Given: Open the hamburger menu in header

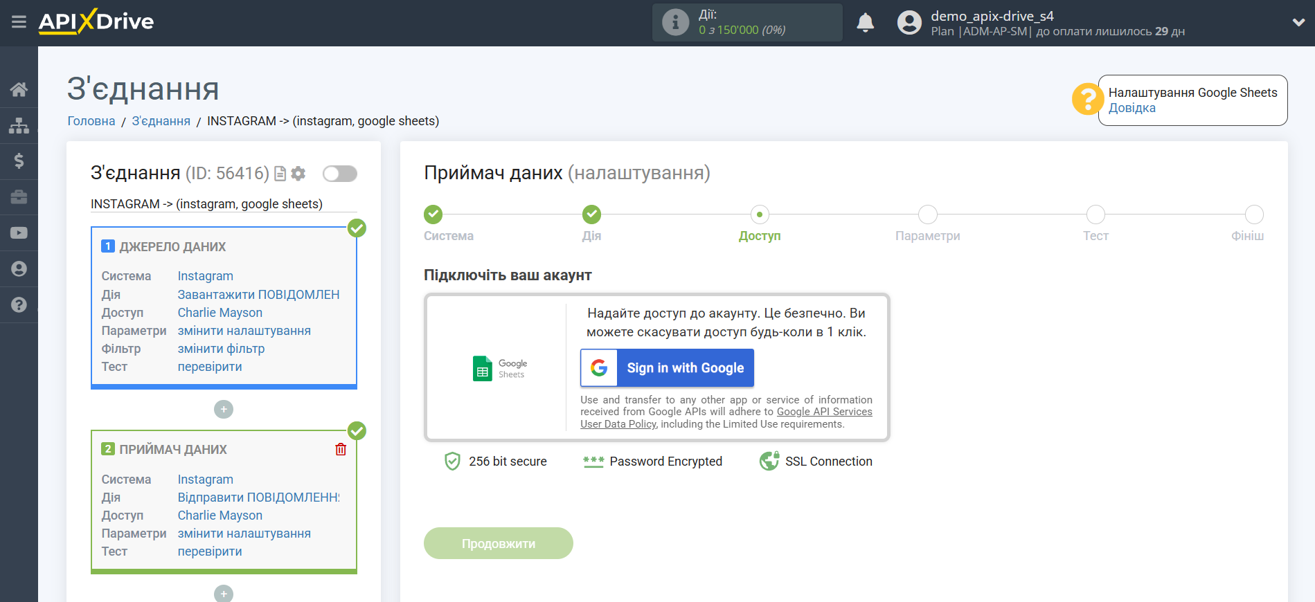Looking at the screenshot, I should click(19, 22).
